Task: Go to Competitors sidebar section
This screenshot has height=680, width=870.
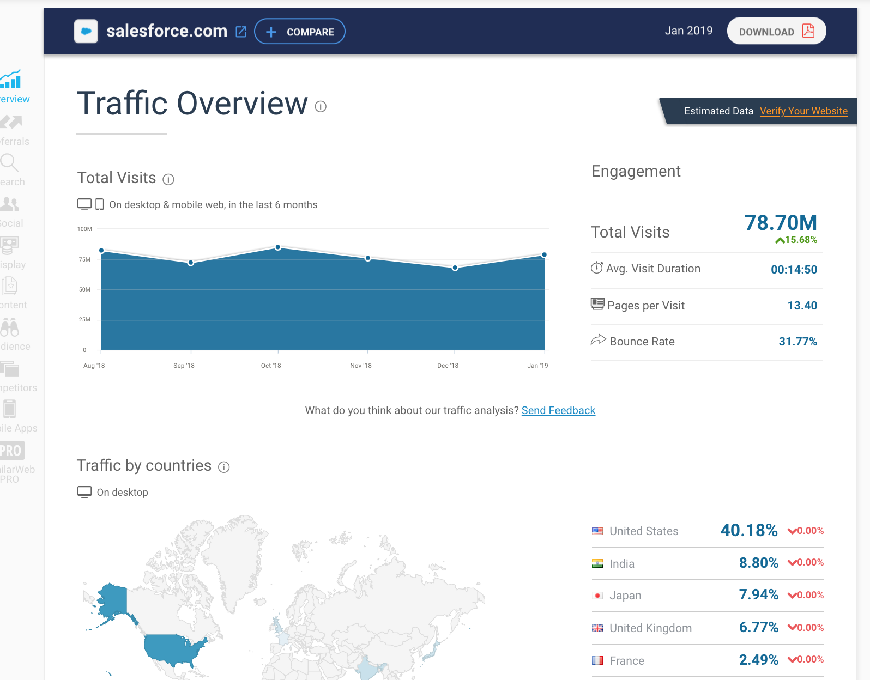Action: [x=18, y=377]
